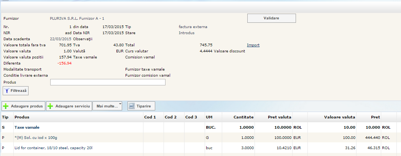Click the Valoare valuta column header
Viewport: 401px width, 156px height.
339,117
